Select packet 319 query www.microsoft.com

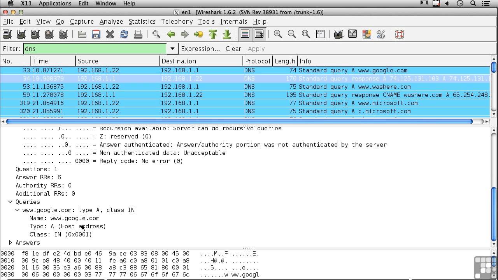point(245,103)
